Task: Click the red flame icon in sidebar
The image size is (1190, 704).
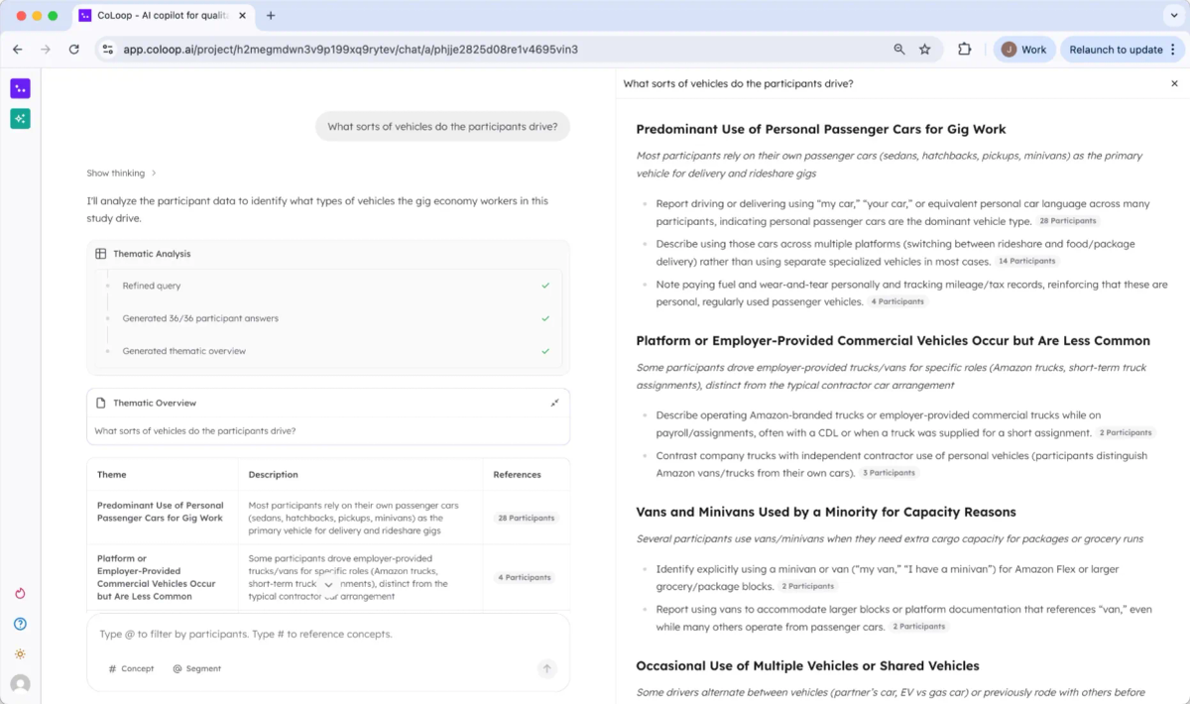Action: click(20, 593)
